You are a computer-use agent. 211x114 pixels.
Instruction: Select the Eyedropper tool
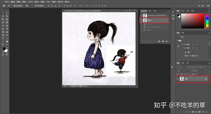coord(3,23)
